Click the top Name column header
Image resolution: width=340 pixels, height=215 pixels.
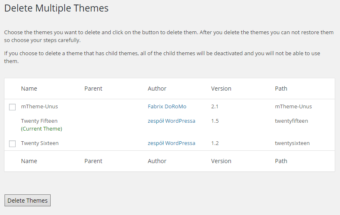coord(29,89)
